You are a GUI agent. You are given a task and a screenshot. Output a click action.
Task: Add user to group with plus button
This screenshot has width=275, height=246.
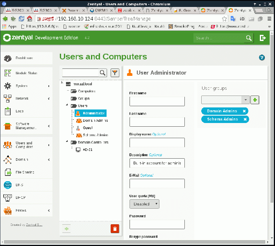point(255,100)
